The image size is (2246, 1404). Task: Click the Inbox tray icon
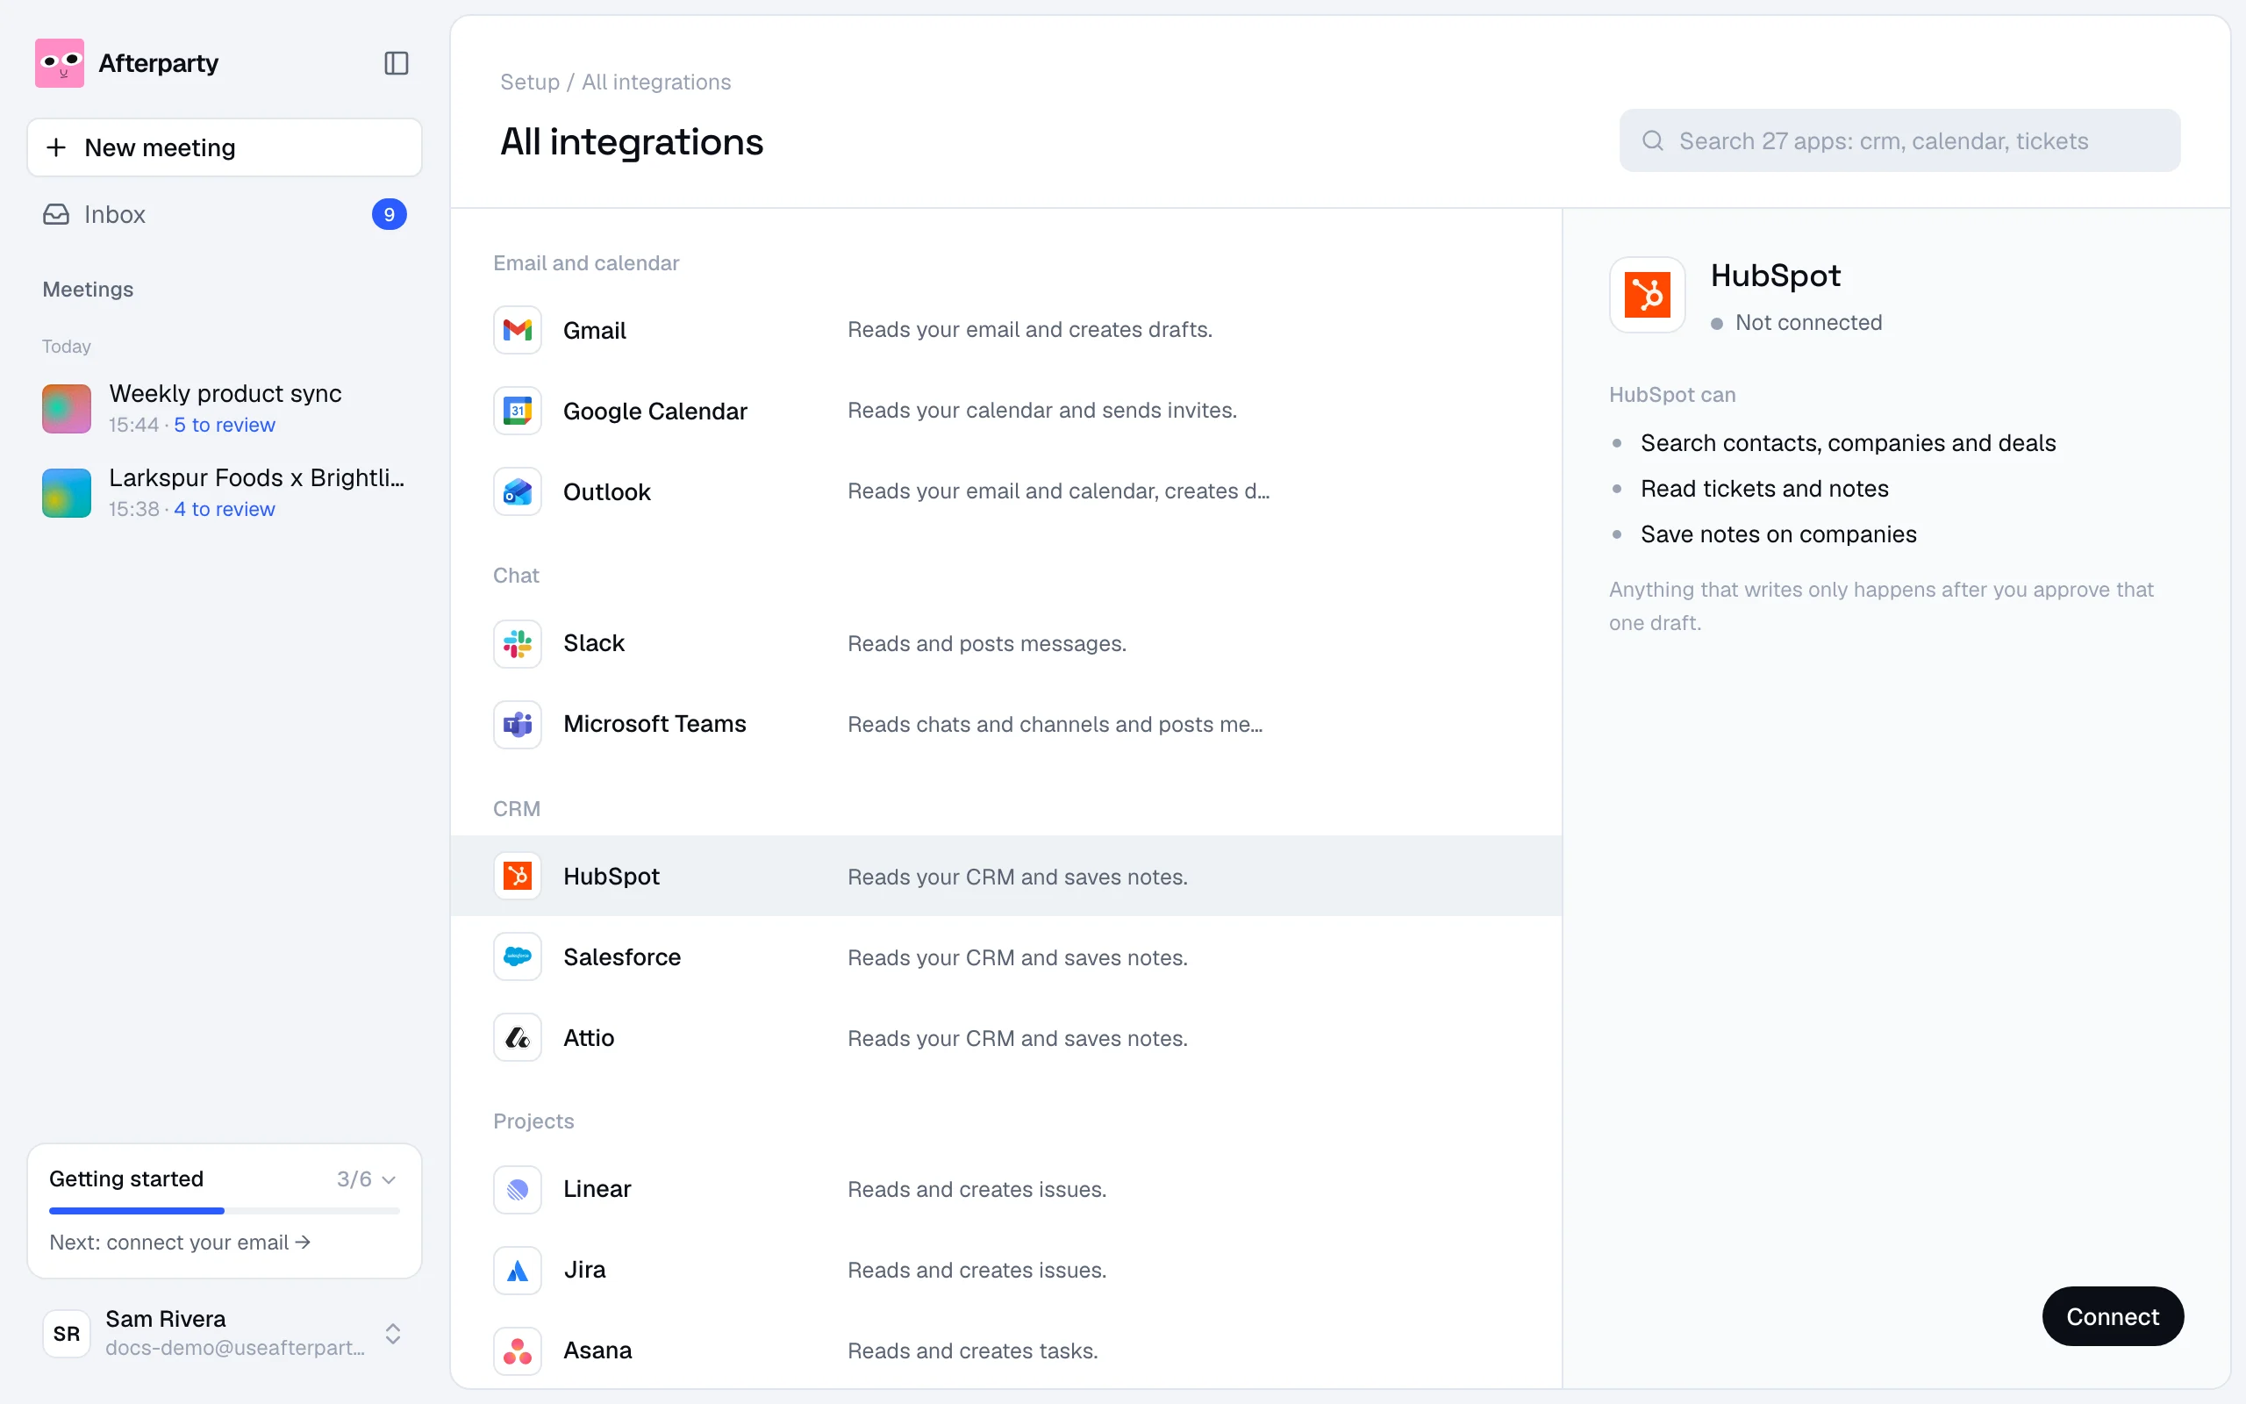(x=55, y=214)
